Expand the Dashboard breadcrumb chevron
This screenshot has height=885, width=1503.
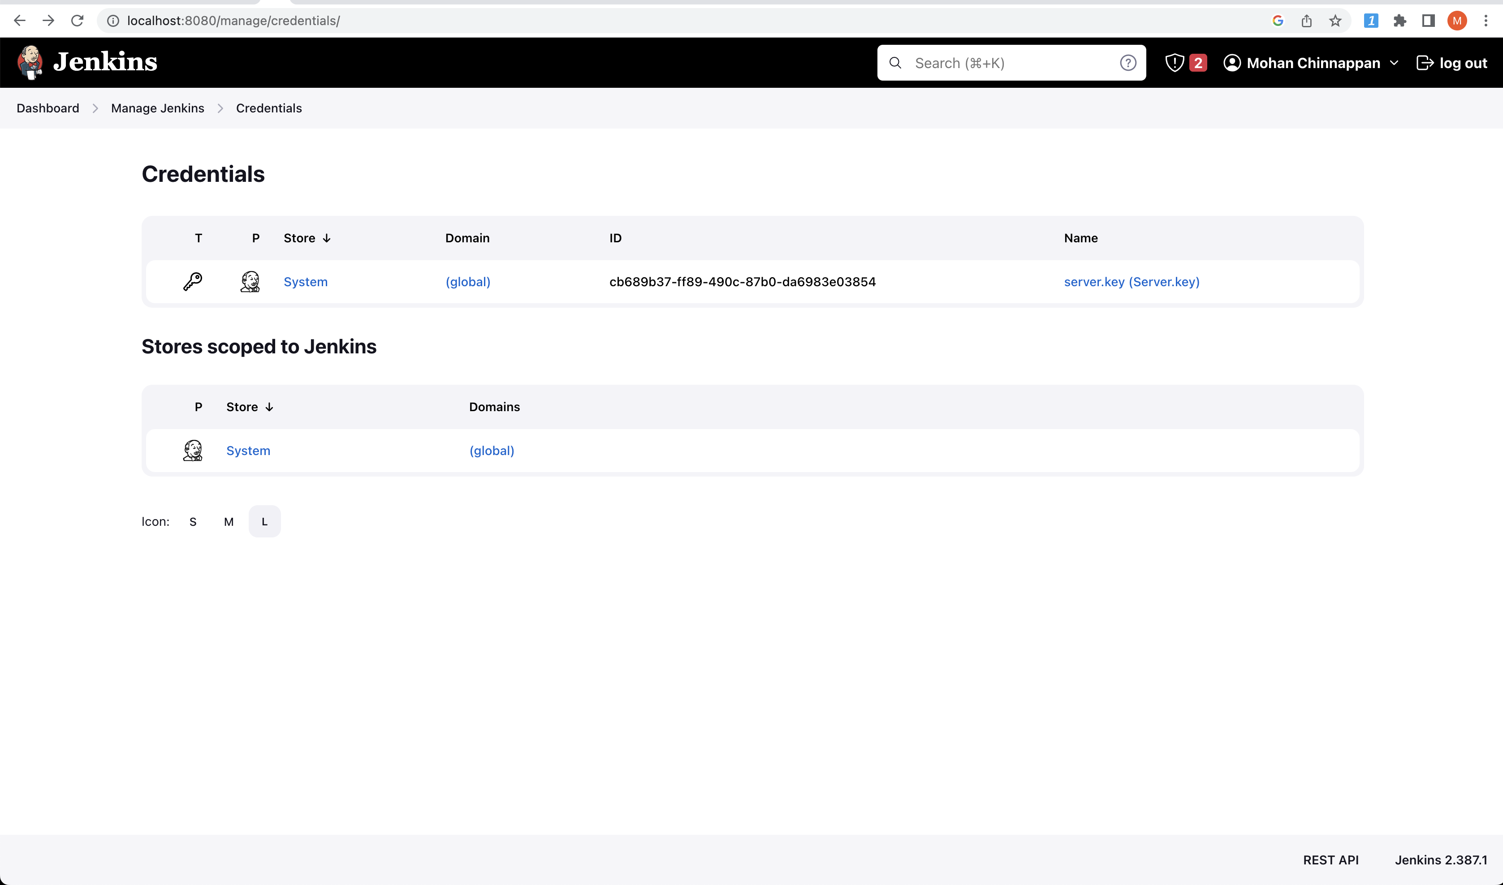pyautogui.click(x=95, y=108)
